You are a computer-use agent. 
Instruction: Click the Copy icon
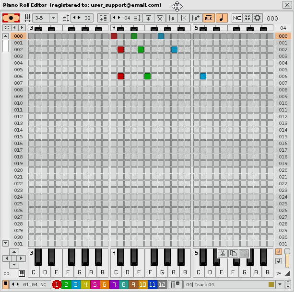233,253
